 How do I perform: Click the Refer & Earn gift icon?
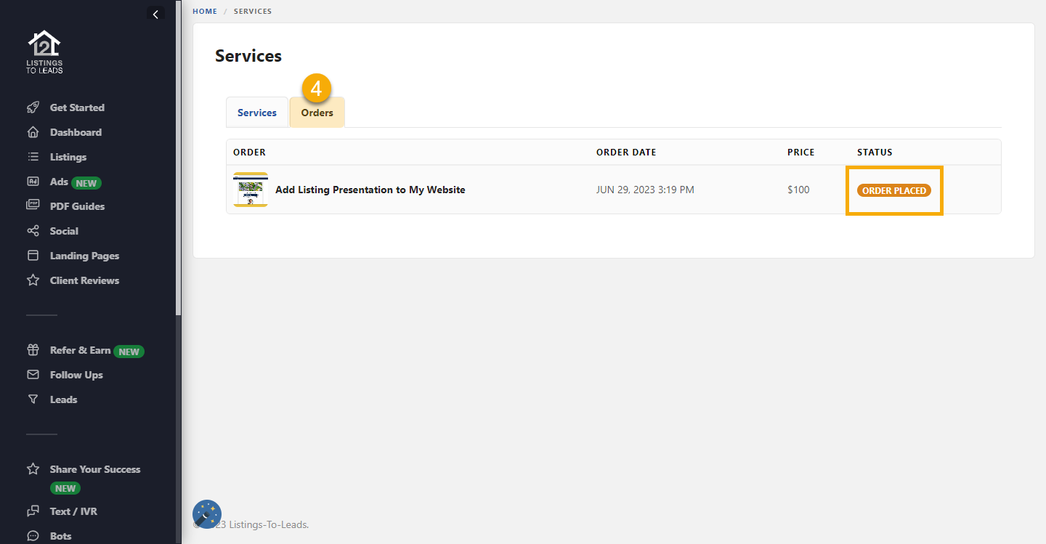pos(33,350)
